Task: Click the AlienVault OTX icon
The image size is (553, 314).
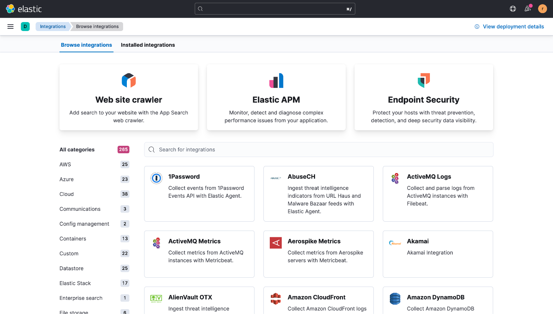Action: (x=156, y=298)
